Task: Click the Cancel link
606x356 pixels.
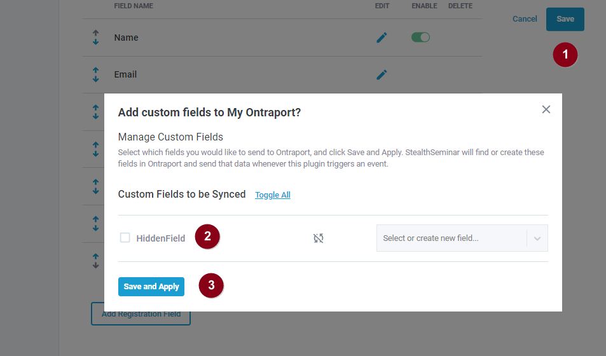Action: tap(525, 19)
